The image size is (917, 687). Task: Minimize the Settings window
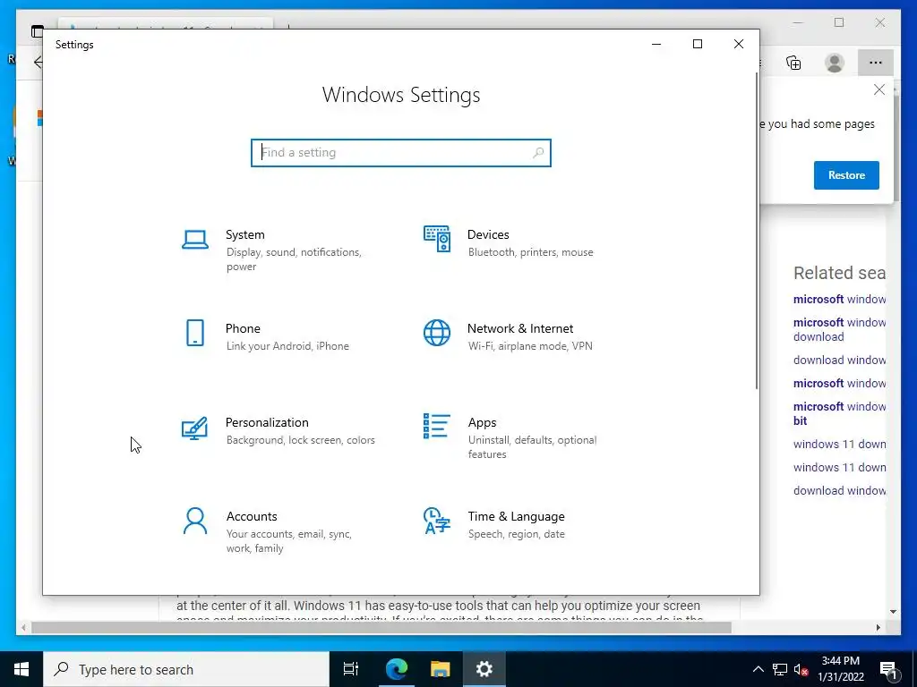coord(656,45)
